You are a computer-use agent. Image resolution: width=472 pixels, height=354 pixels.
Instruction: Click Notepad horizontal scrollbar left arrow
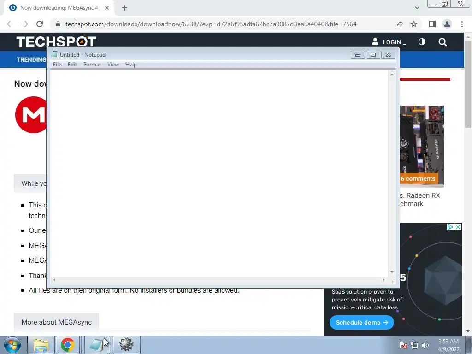[54, 280]
